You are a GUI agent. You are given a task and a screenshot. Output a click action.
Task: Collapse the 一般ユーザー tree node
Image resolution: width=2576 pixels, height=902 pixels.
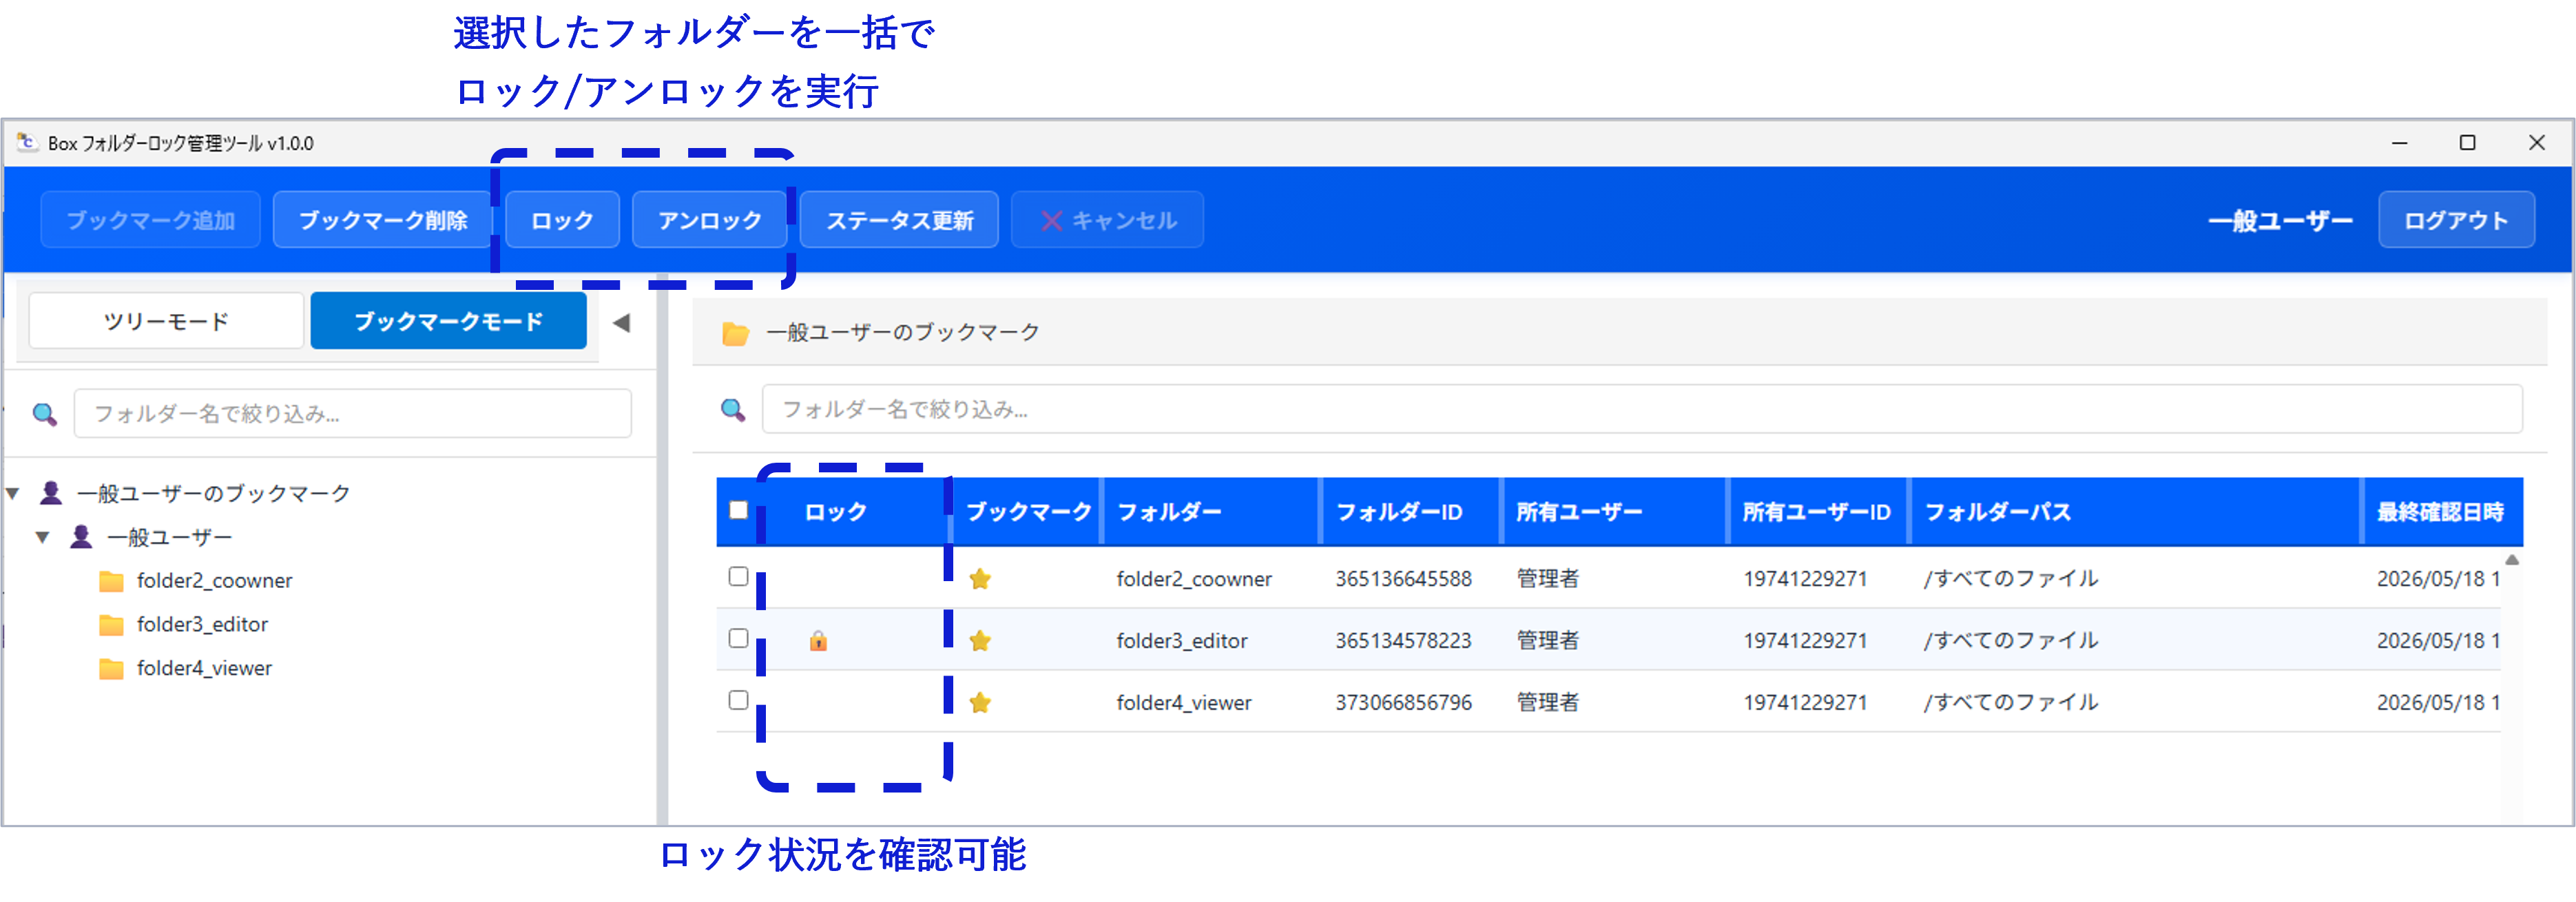(42, 537)
